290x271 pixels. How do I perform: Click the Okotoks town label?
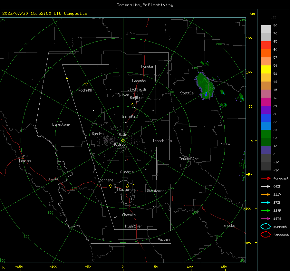coord(129,215)
